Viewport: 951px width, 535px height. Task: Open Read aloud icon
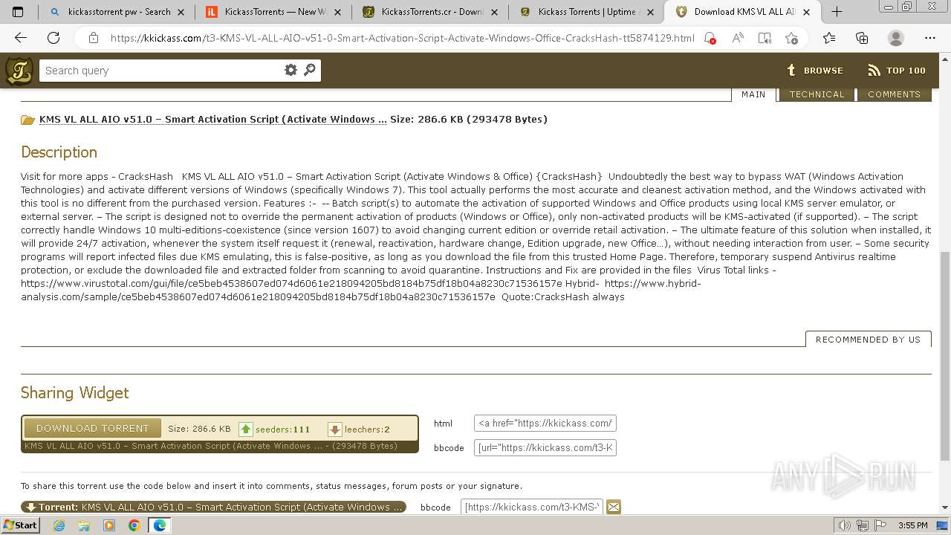click(x=738, y=38)
